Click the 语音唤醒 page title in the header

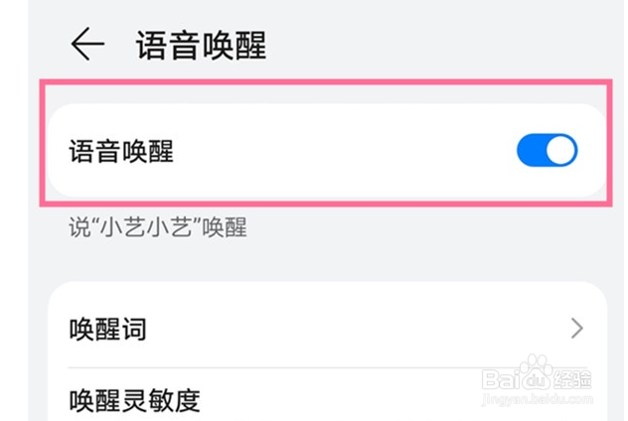pyautogui.click(x=201, y=46)
